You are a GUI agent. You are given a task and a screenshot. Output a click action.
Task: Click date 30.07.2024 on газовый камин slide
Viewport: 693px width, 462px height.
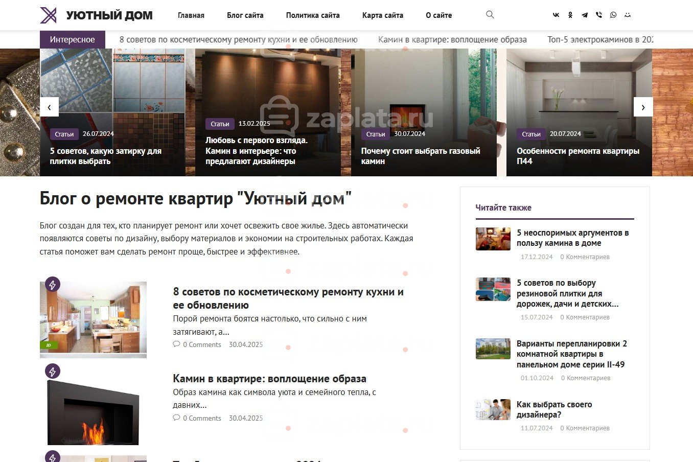[410, 134]
